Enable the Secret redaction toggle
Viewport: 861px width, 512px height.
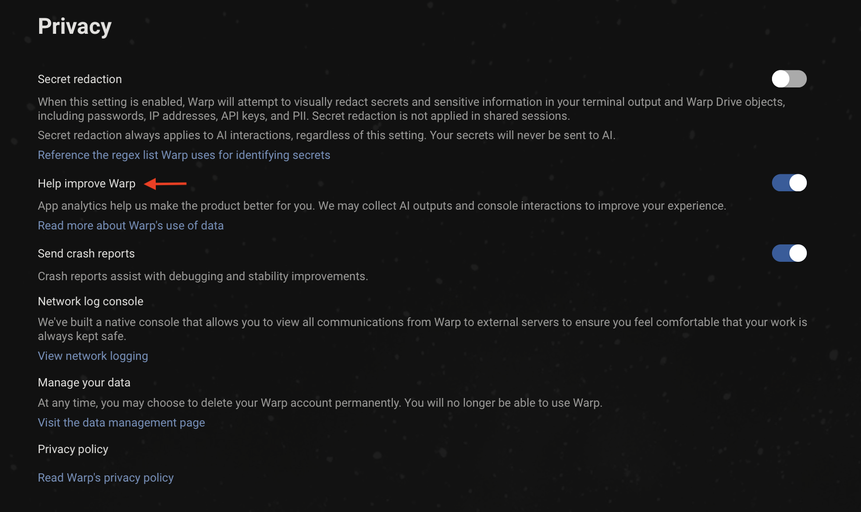click(x=789, y=79)
